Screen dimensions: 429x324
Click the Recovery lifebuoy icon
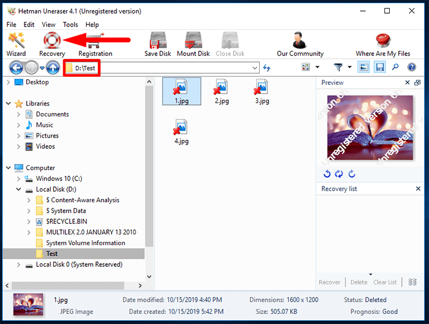tap(52, 40)
